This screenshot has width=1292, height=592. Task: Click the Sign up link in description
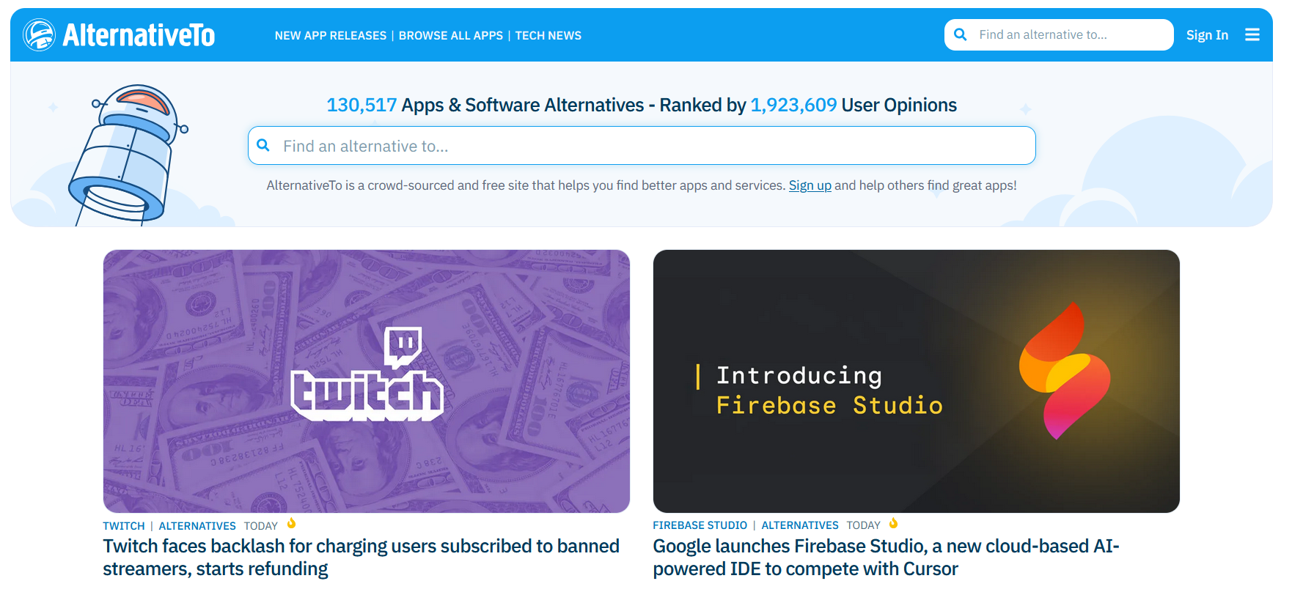pyautogui.click(x=810, y=185)
